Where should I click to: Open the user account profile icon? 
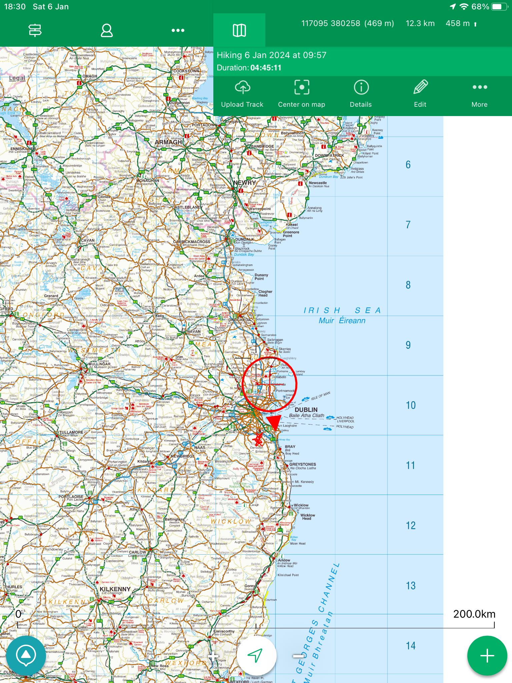point(107,30)
